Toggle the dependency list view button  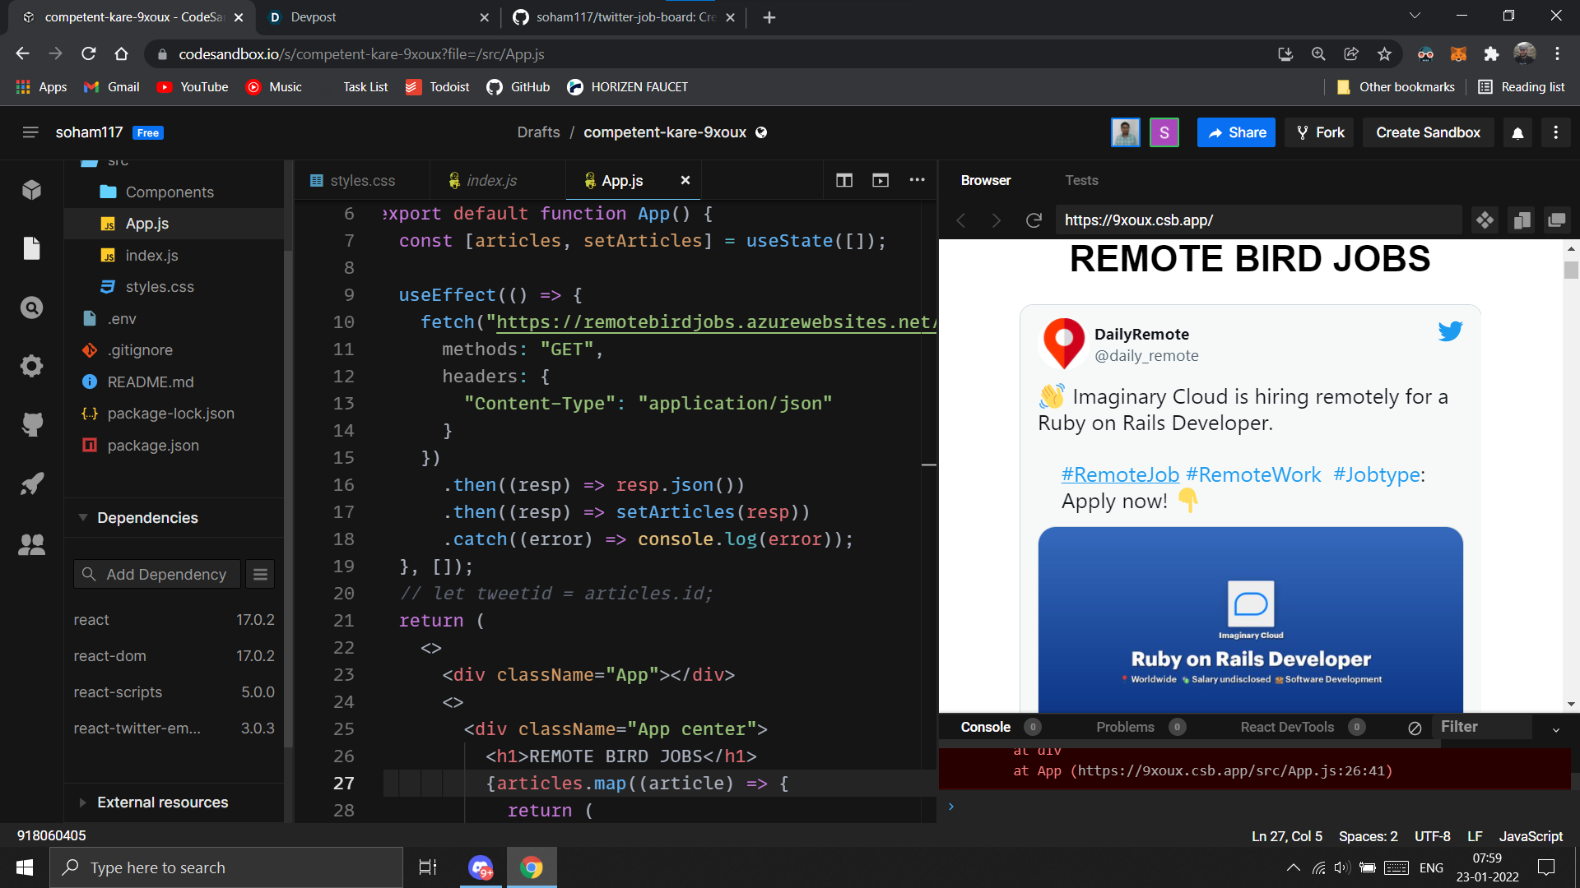(x=260, y=575)
